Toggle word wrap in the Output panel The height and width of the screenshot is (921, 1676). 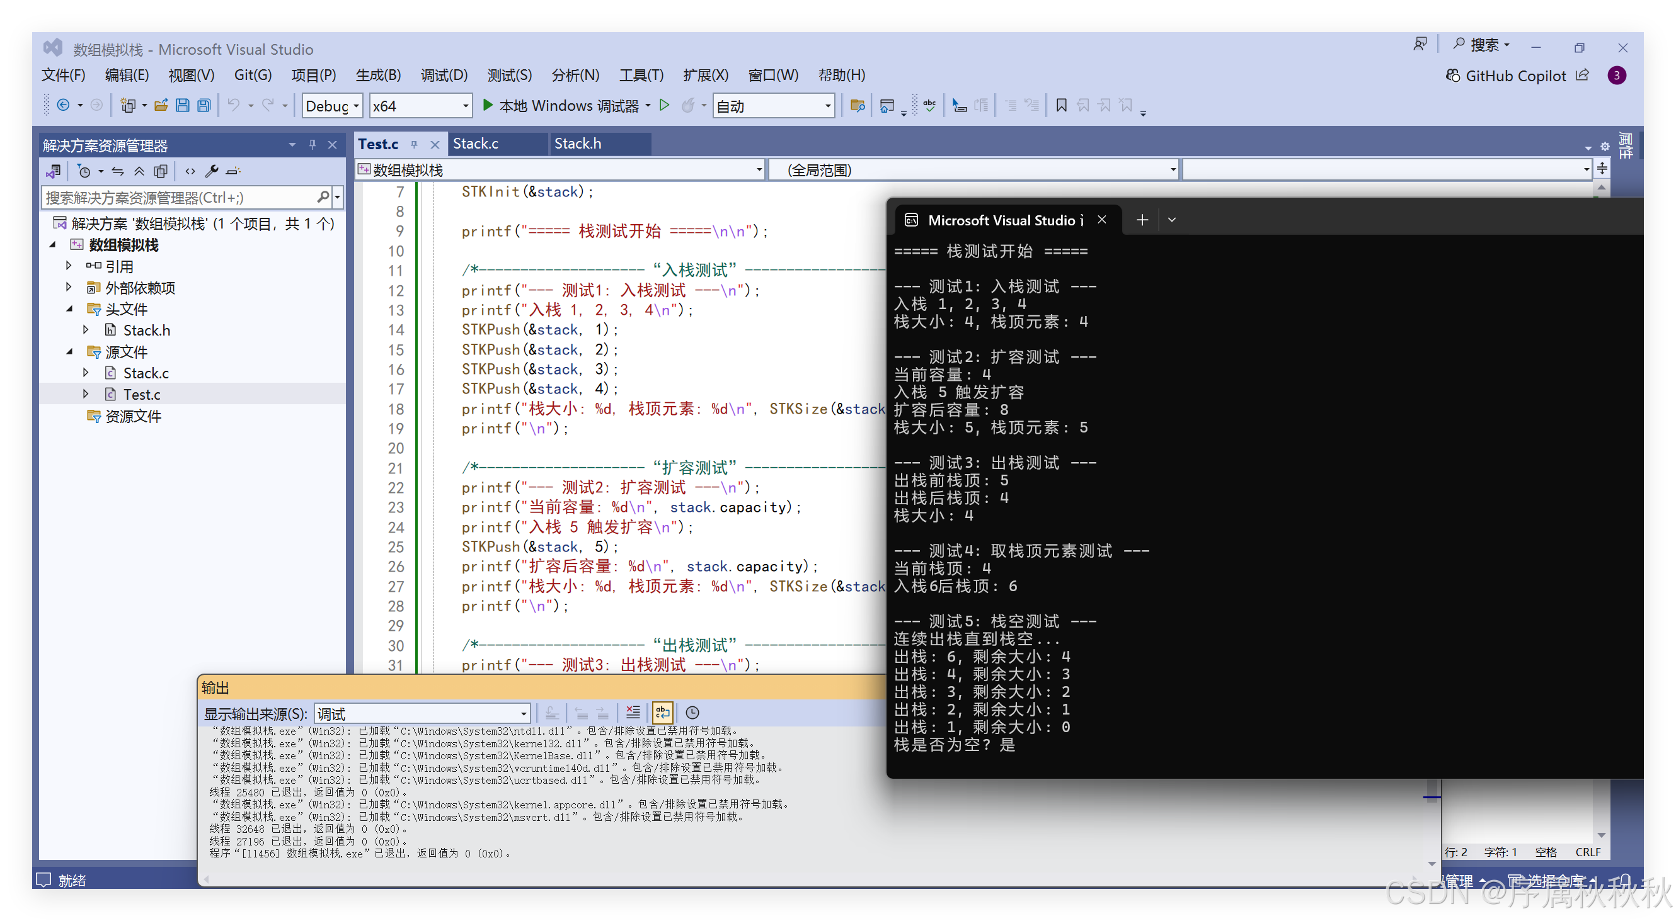pyautogui.click(x=662, y=713)
